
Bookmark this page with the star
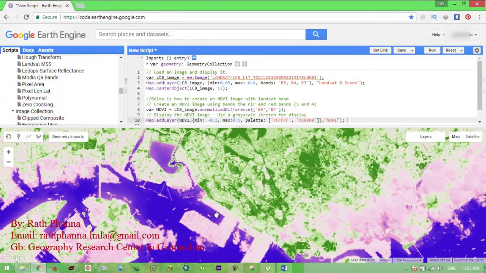(x=411, y=17)
